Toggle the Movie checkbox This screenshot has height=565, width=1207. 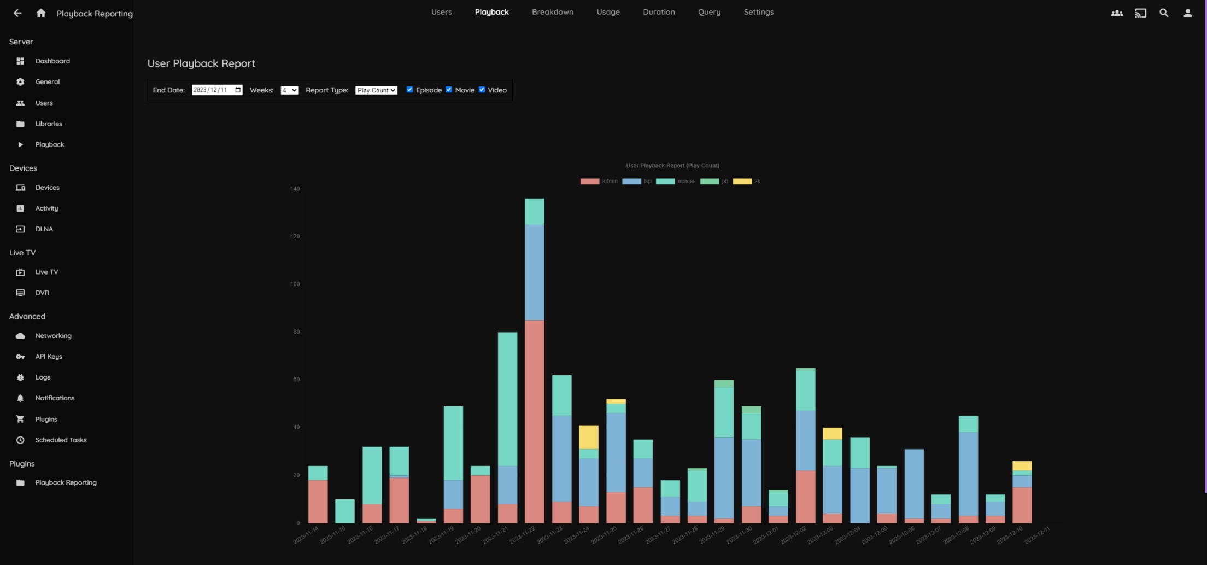click(449, 90)
